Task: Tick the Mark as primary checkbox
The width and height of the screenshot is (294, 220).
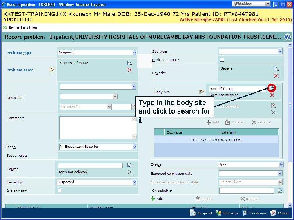Action: 222,59
